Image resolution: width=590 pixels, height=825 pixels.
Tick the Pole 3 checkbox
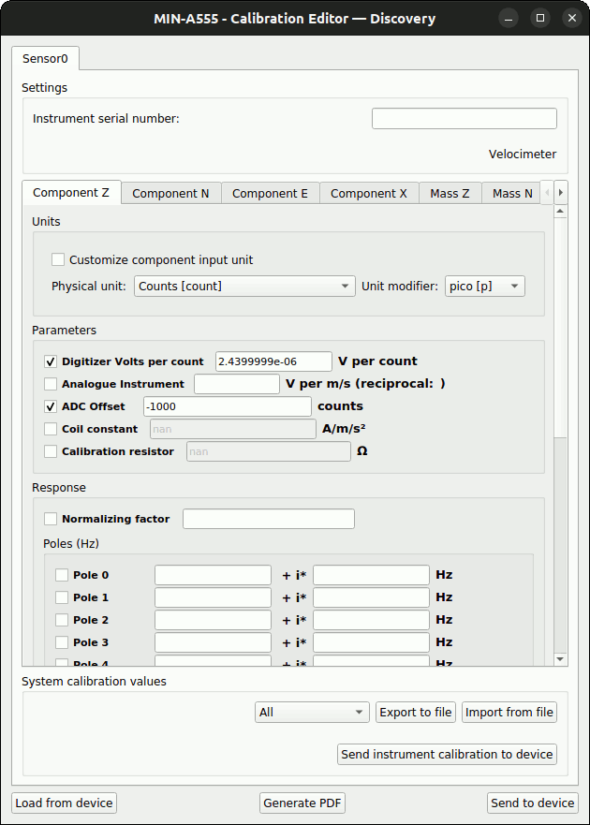point(62,642)
